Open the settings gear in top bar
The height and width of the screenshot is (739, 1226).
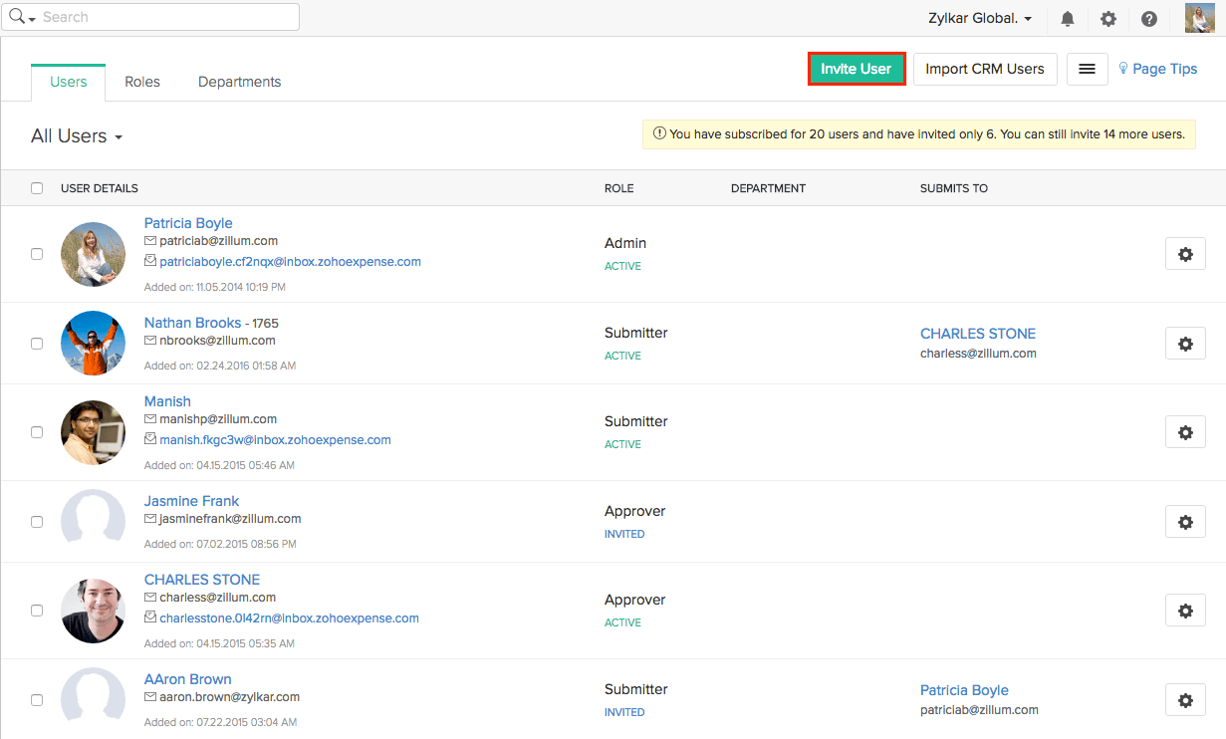1108,19
